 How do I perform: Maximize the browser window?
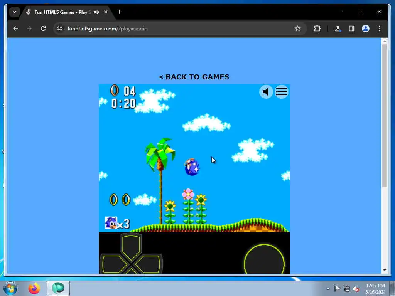[361, 12]
